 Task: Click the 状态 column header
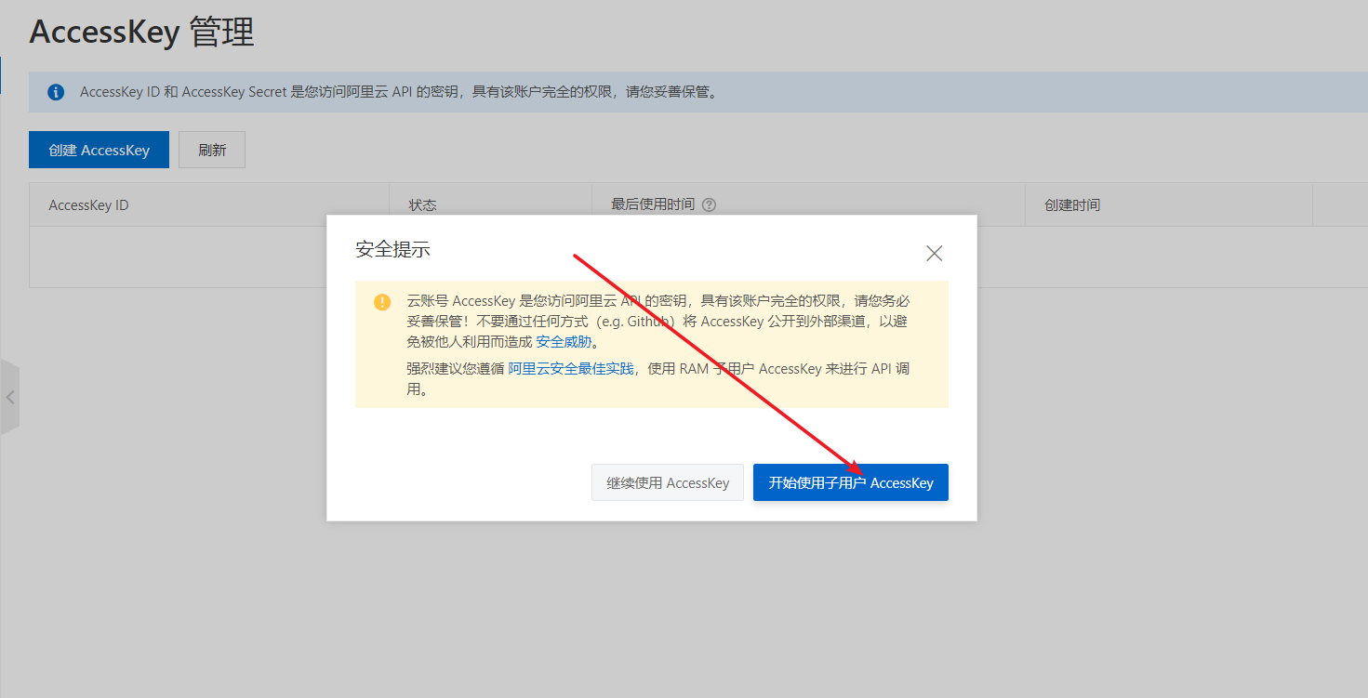click(422, 204)
